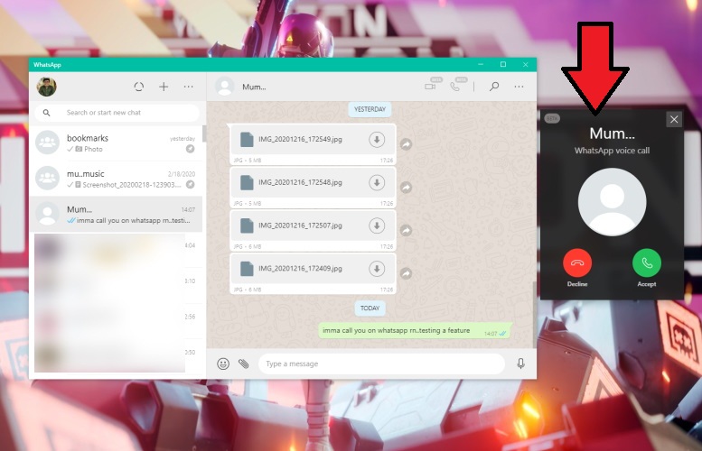This screenshot has height=451, width=702.
Task: Click the caller avatar in call popup
Action: 612,202
